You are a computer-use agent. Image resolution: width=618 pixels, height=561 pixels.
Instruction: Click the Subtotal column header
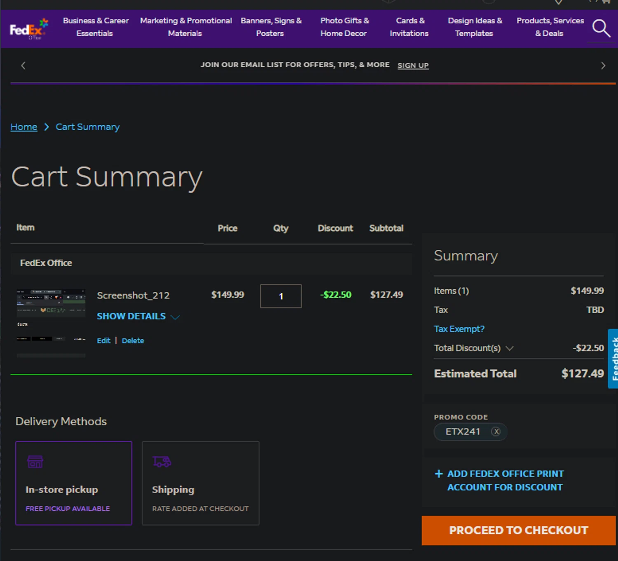pos(386,228)
